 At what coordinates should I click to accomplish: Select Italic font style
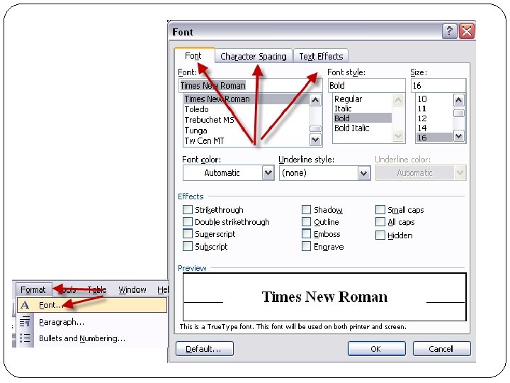(x=343, y=109)
